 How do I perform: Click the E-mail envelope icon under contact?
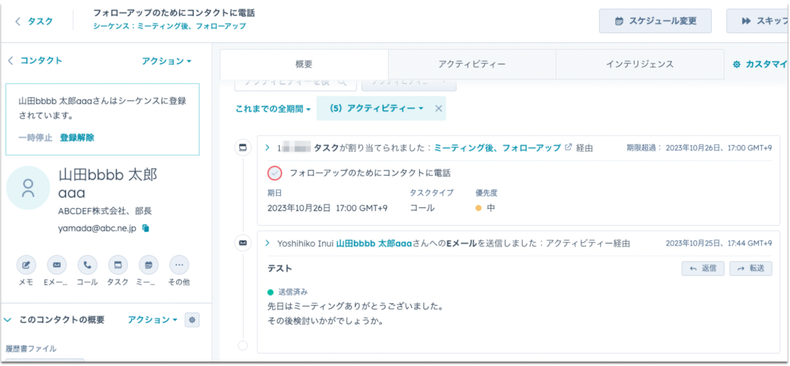point(57,265)
